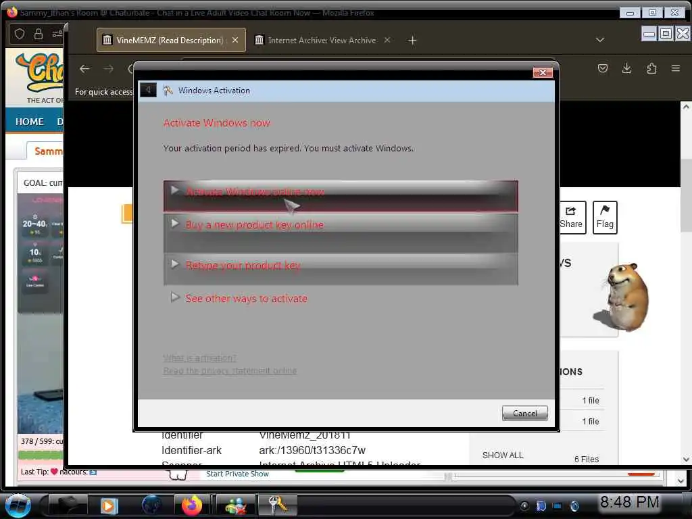Click the Flag icon button
Image resolution: width=692 pixels, height=519 pixels.
point(605,217)
